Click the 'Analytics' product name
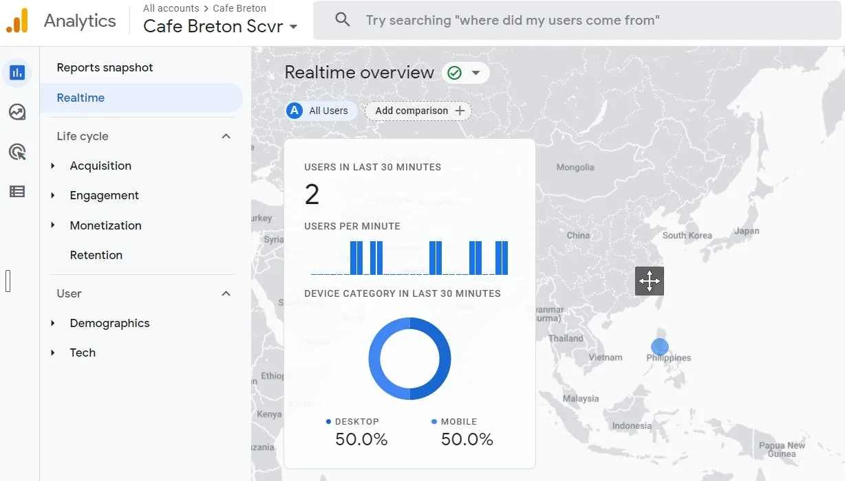 pos(80,21)
